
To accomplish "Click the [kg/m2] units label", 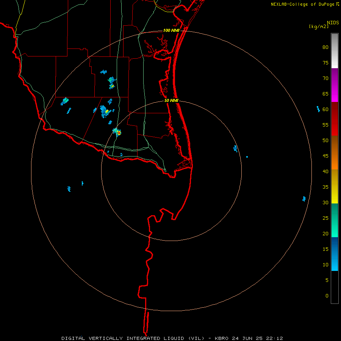I will (319, 27).
